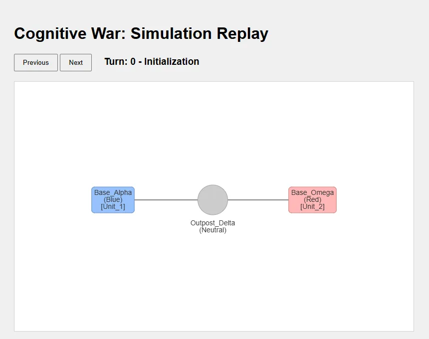Select the red Base_Omega node
This screenshot has width=429, height=339.
[312, 200]
